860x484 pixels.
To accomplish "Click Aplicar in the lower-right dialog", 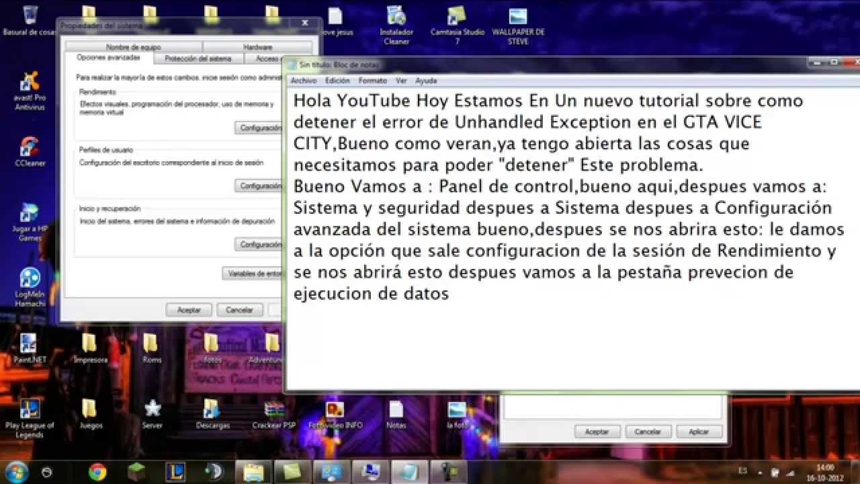I will (x=699, y=432).
